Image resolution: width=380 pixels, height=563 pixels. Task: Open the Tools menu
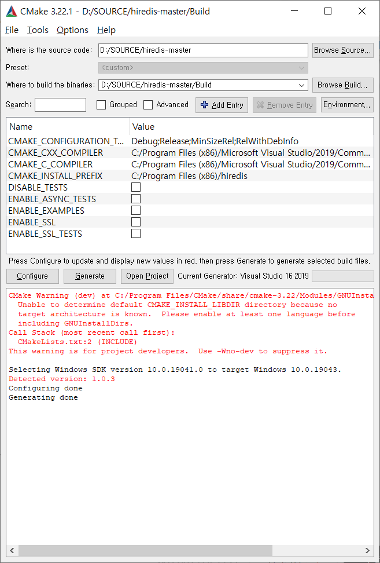tap(38, 30)
